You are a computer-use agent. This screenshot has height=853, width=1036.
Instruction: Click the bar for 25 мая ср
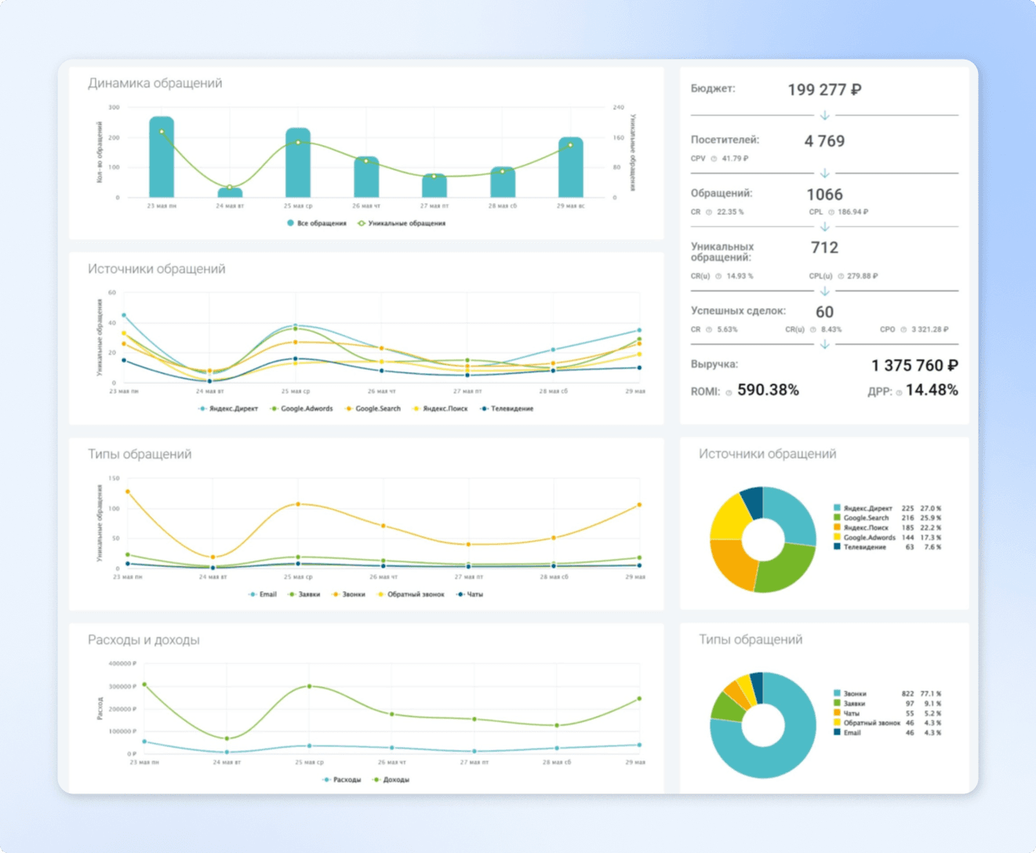click(298, 163)
